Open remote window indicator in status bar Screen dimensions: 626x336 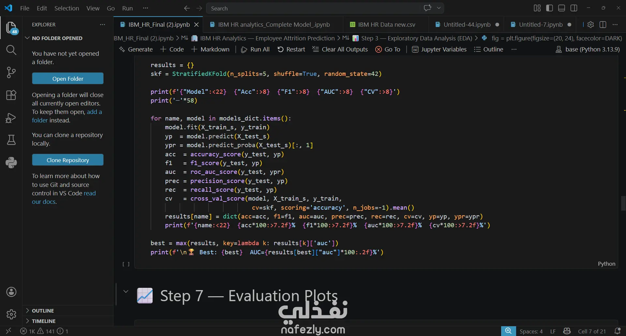coord(8,331)
